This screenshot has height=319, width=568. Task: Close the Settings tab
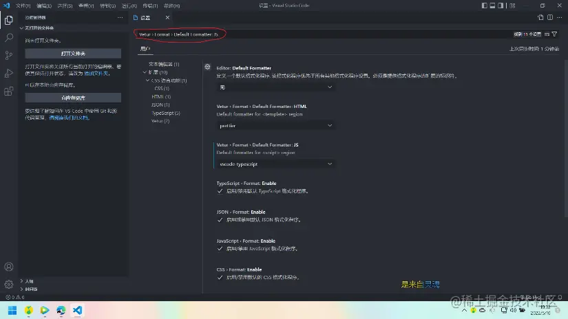click(x=167, y=17)
